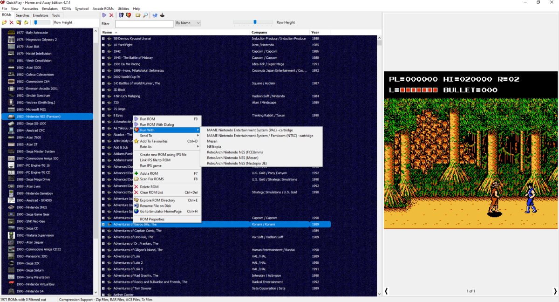Show previous screenshot with left arrow
Screen dimensions: 559x302
386,291
